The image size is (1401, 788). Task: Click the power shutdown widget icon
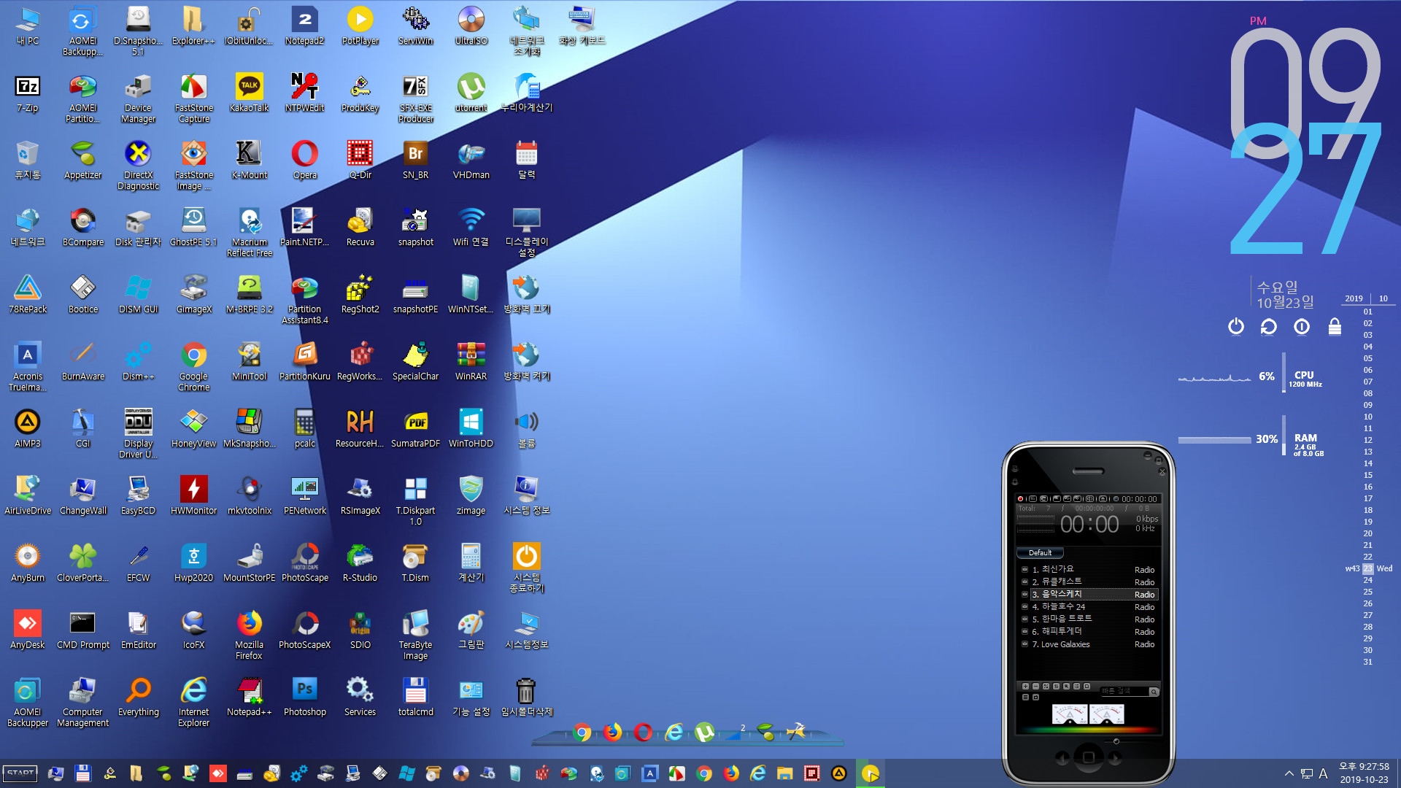tap(1235, 326)
